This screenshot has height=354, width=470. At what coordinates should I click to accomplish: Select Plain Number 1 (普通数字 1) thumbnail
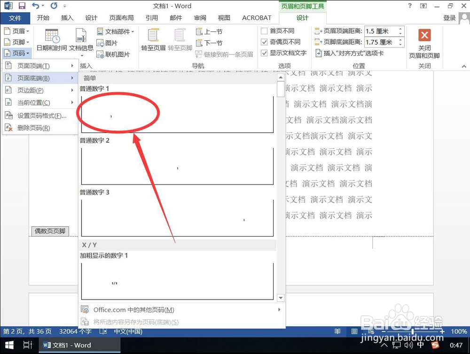(x=177, y=115)
